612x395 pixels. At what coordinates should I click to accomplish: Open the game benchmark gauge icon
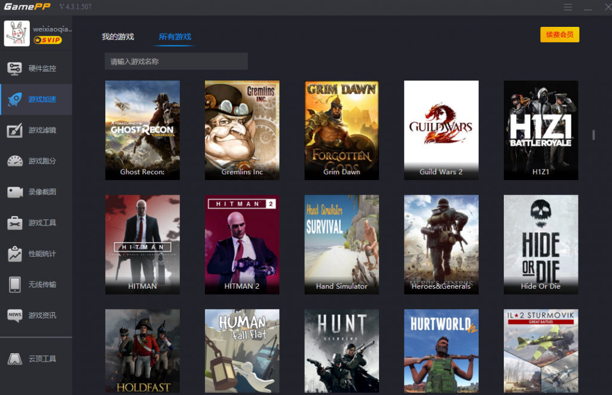15,161
